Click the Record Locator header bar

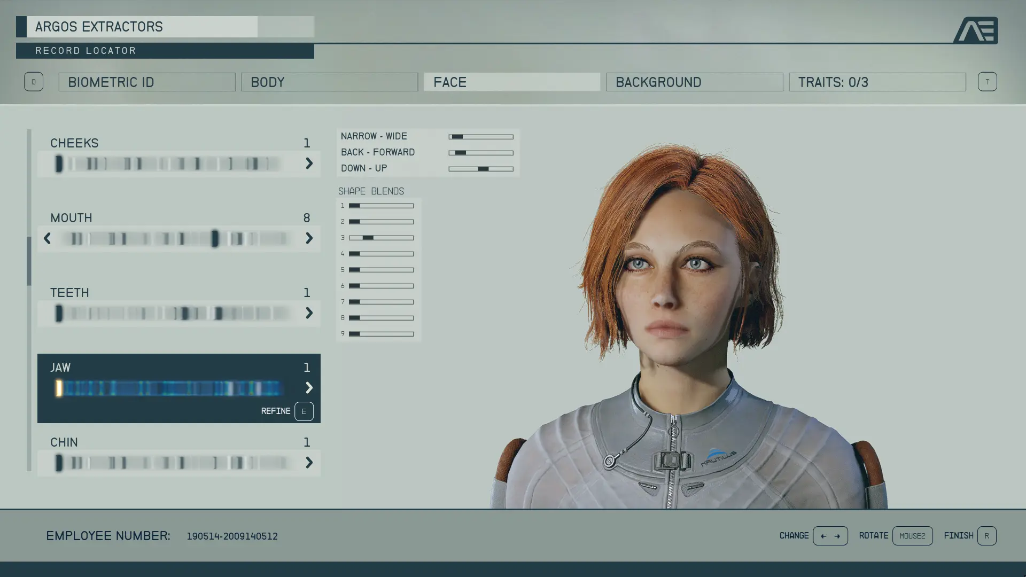pos(165,51)
